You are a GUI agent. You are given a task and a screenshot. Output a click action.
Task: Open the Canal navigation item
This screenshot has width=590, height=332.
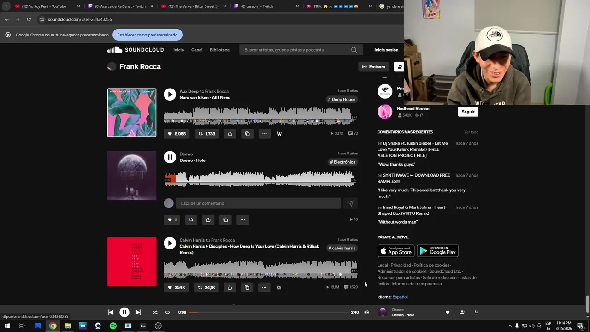(x=197, y=50)
